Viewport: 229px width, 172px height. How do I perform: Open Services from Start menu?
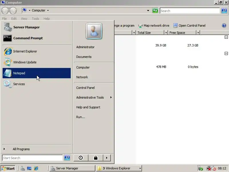point(37,84)
